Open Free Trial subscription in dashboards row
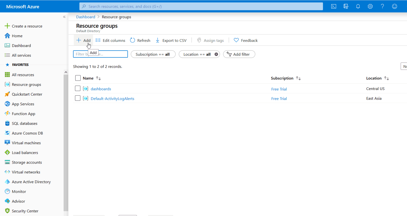407x216 pixels. coord(279,89)
